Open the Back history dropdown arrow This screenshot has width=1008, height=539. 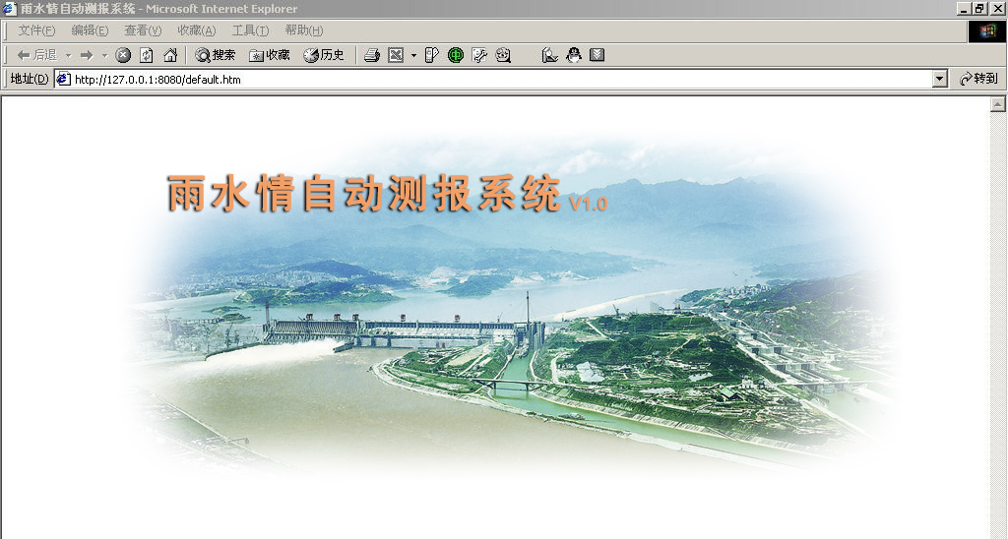tap(69, 56)
